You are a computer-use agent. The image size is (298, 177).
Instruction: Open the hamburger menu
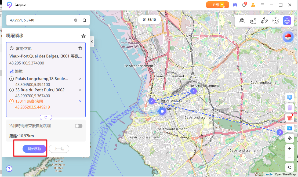262,5
